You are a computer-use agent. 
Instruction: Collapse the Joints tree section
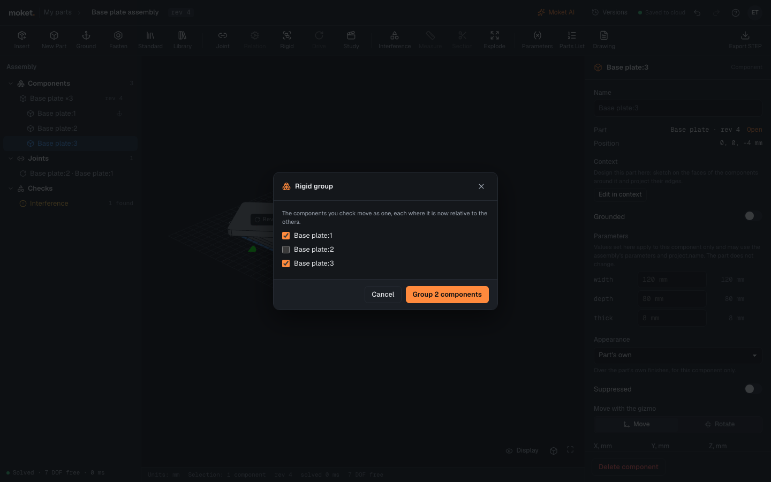[x=11, y=159]
